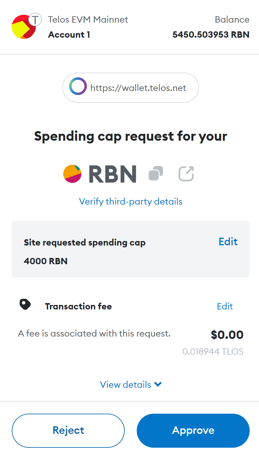Click the 0.018944 TLOS fee amount
Viewport: 259px width, 470px height.
pos(213,352)
